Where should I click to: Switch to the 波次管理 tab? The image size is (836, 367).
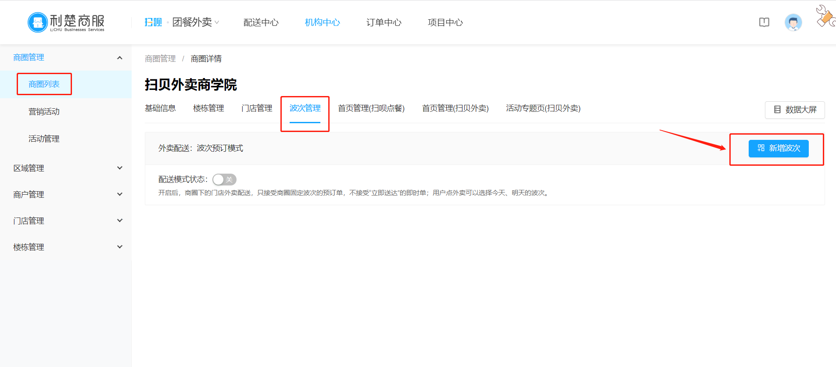[x=305, y=108]
